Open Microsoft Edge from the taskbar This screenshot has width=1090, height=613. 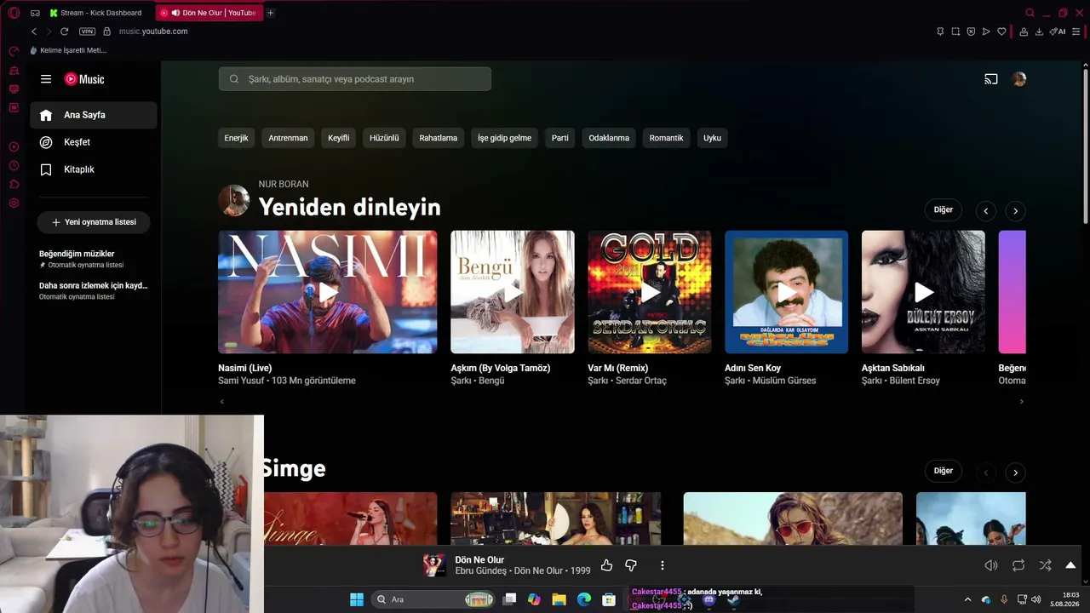[x=584, y=599]
